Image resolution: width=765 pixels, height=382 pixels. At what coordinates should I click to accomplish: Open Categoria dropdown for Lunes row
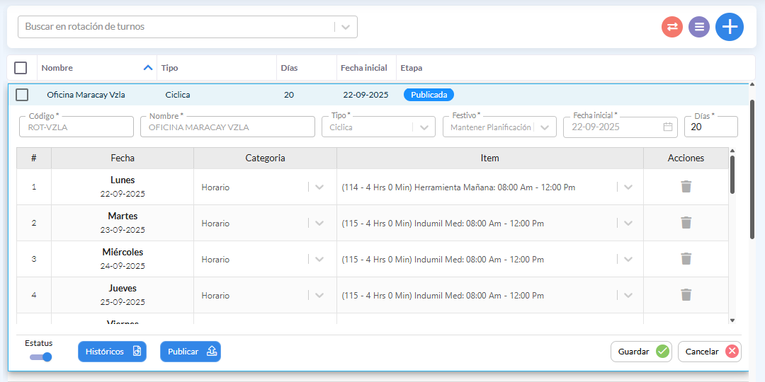[x=319, y=187]
